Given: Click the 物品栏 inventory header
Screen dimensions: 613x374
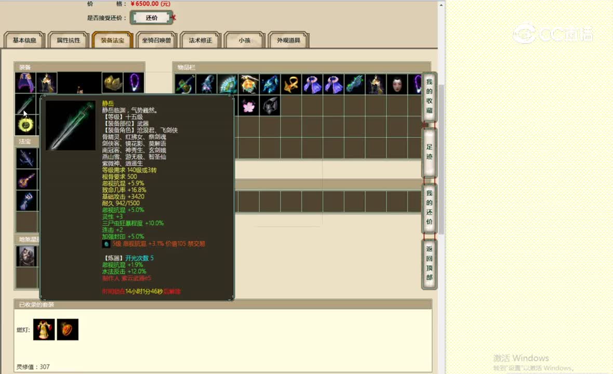Looking at the screenshot, I should tap(302, 67).
